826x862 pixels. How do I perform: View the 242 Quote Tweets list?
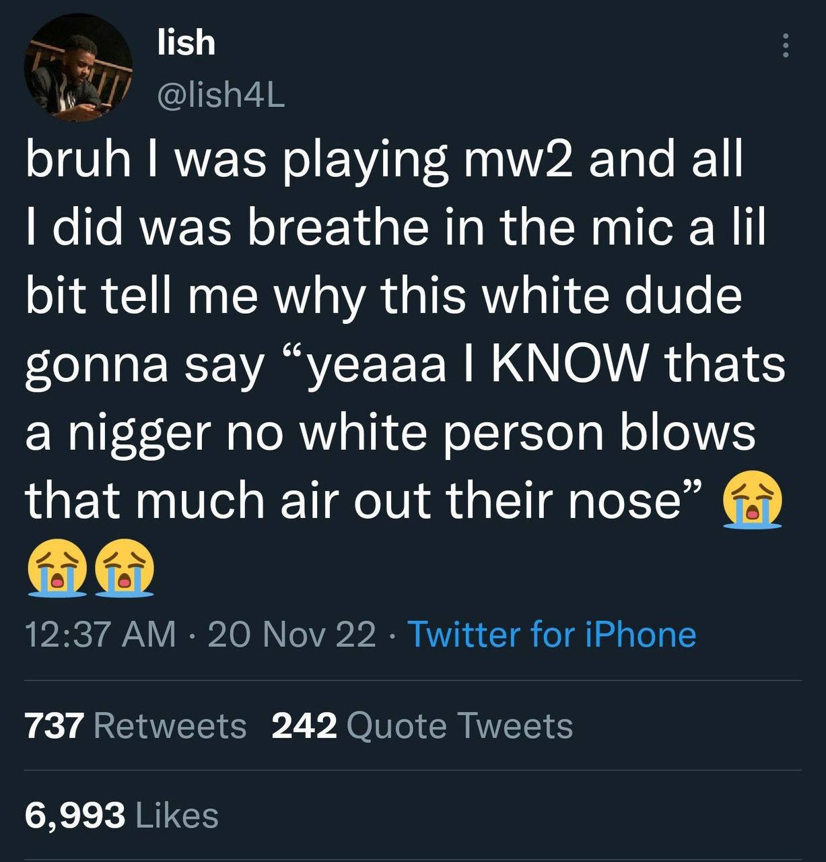422,726
